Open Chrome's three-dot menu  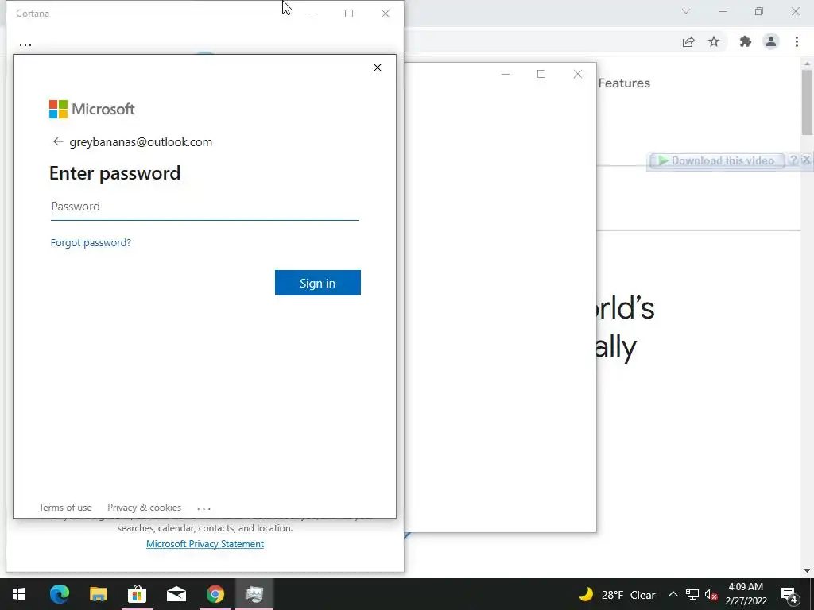pos(797,41)
